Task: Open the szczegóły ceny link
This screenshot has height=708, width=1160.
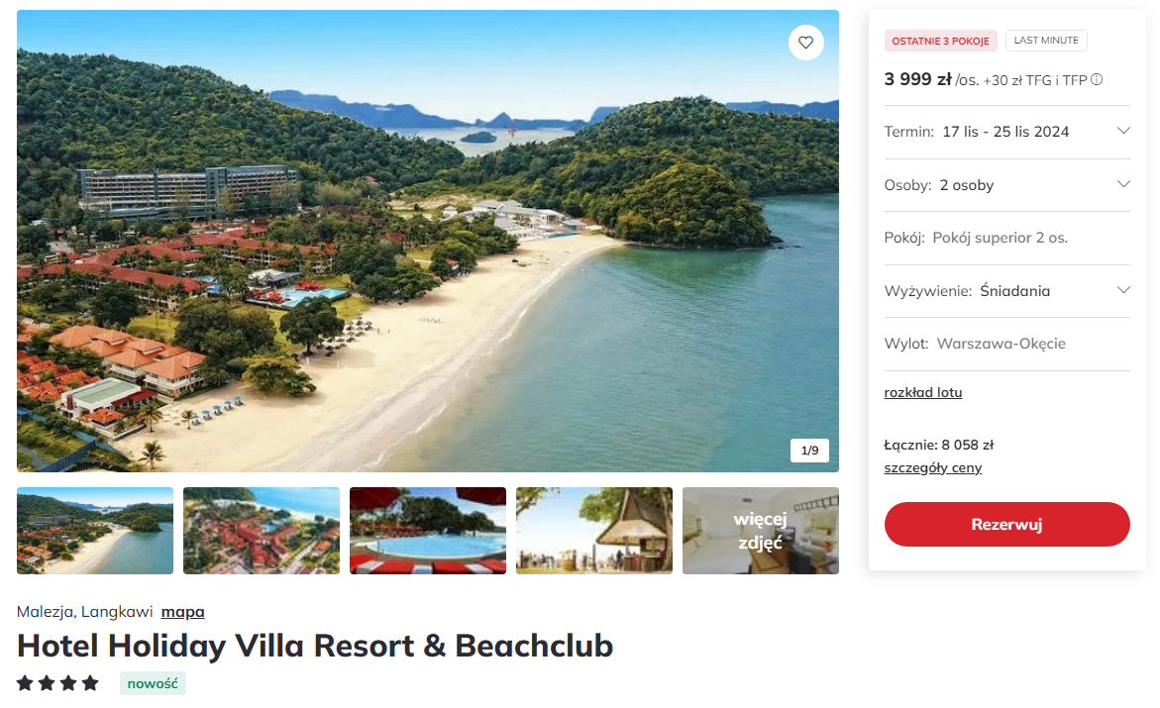Action: pyautogui.click(x=932, y=467)
